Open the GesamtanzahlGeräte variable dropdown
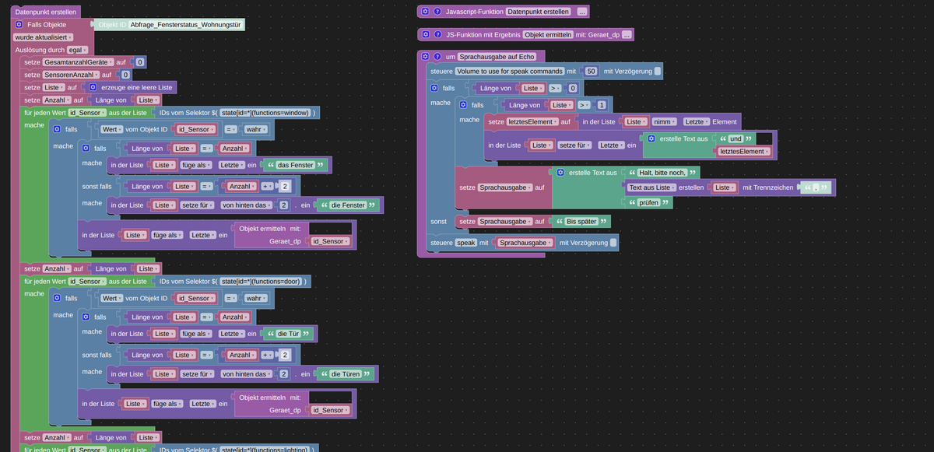This screenshot has height=452, width=934. 78,62
